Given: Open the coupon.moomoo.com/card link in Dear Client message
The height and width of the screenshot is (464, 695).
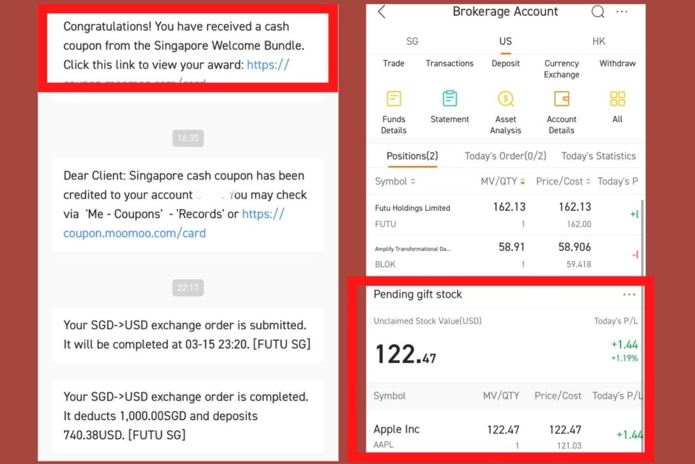Looking at the screenshot, I should tap(134, 233).
